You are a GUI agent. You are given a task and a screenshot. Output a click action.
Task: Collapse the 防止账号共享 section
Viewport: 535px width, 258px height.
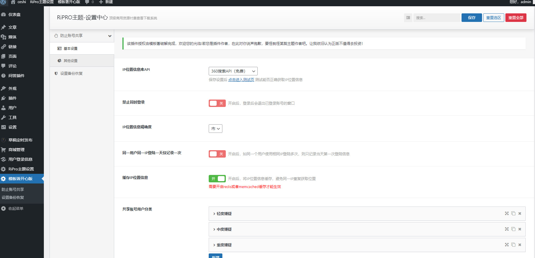tap(82, 36)
